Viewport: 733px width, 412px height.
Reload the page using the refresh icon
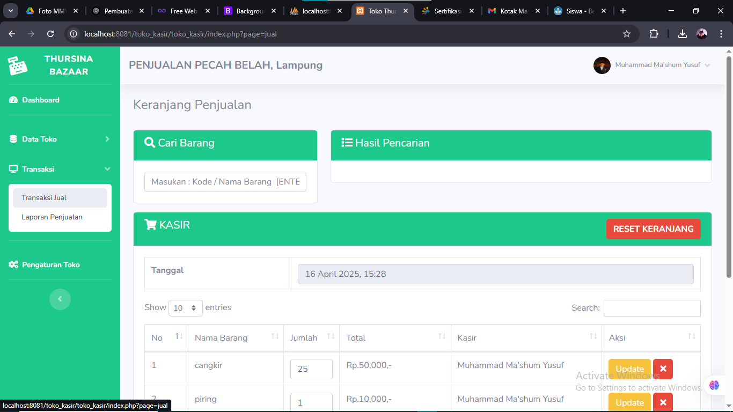[x=50, y=34]
